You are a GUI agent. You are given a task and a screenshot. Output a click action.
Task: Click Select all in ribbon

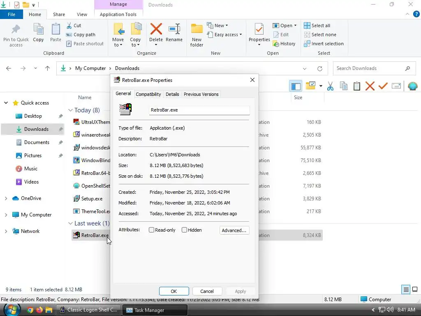317,26
